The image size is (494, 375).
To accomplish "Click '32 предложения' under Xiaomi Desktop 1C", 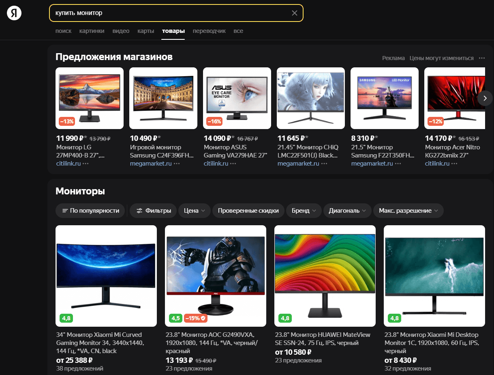I will pyautogui.click(x=408, y=369).
